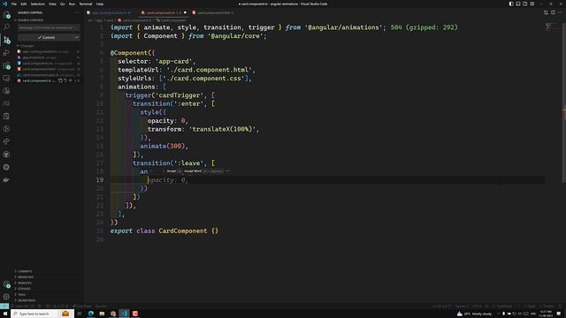Screen dimensions: 566x318
Task: Open the Extensions view icon
Action: pyautogui.click(x=6, y=65)
